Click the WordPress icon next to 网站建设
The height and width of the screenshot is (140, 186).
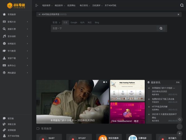(4, 72)
